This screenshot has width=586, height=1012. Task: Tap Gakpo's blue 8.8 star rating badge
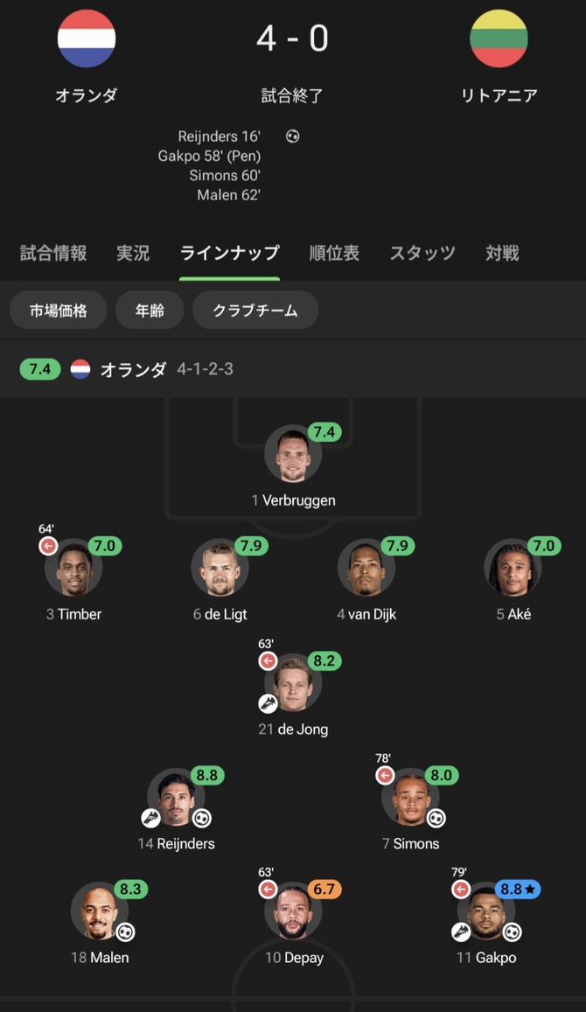click(x=519, y=890)
